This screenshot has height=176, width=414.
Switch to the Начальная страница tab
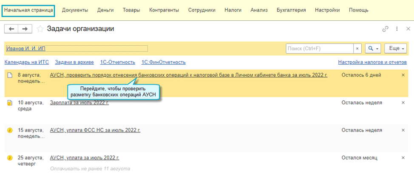(x=28, y=10)
